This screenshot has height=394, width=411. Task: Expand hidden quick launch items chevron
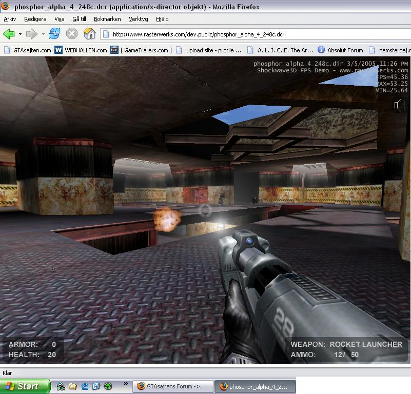[x=126, y=384]
